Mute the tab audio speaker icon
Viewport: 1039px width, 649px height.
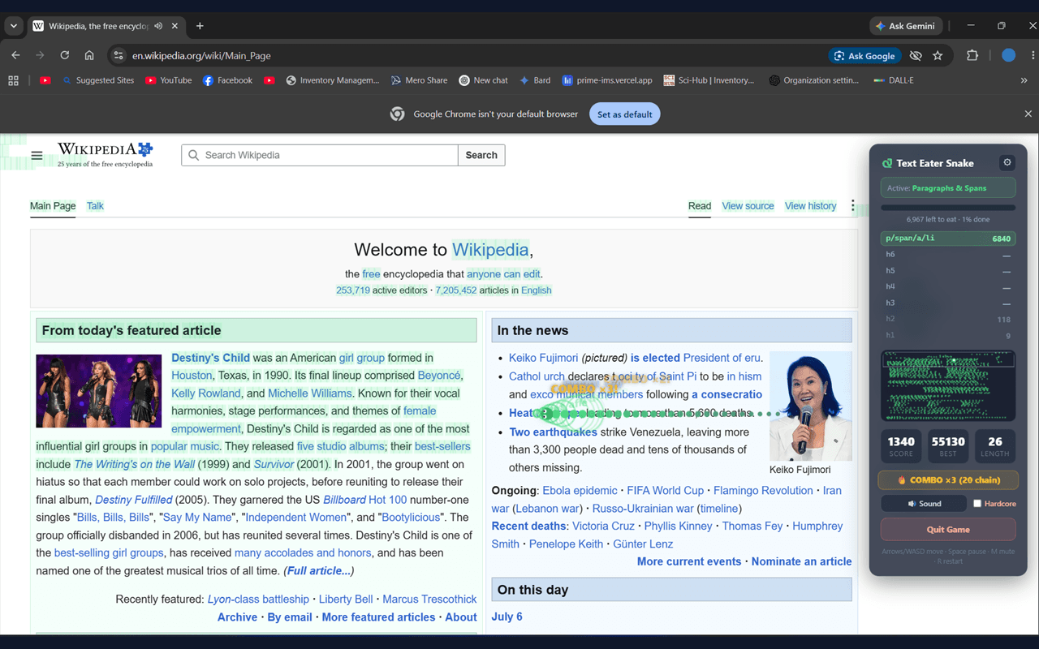pyautogui.click(x=158, y=26)
